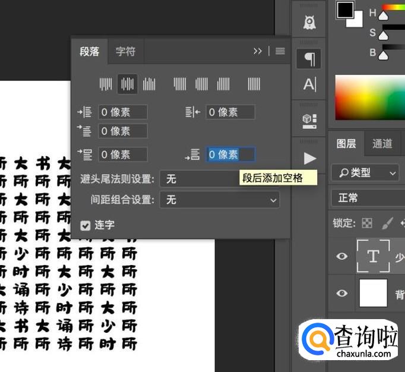This screenshot has width=405, height=372.
Task: Select top align text icon
Action: pyautogui.click(x=106, y=84)
